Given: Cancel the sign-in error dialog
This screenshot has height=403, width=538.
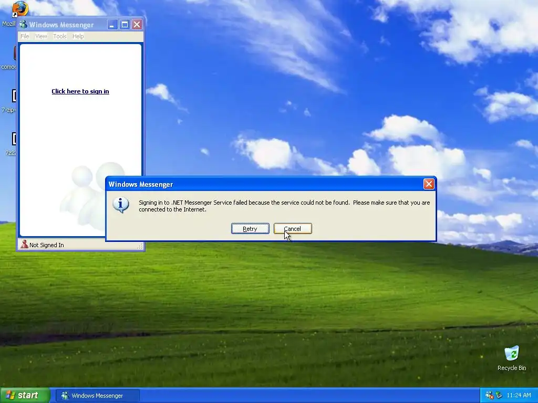Looking at the screenshot, I should point(293,229).
